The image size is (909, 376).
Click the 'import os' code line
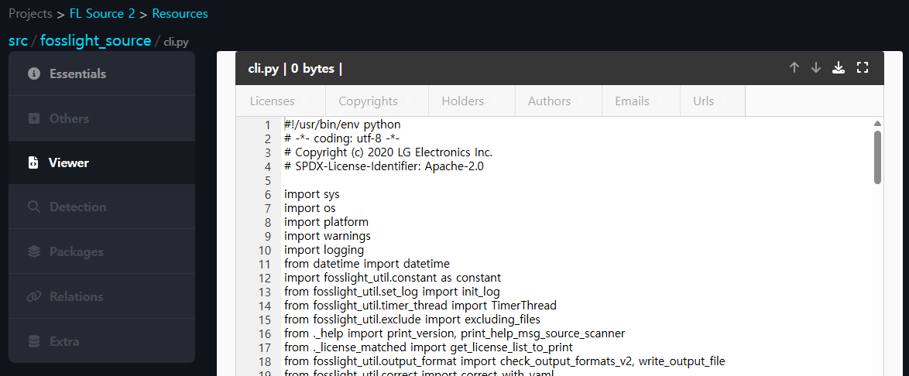click(x=310, y=208)
